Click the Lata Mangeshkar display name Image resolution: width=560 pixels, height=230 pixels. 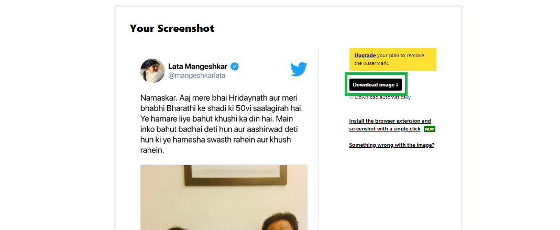point(197,67)
